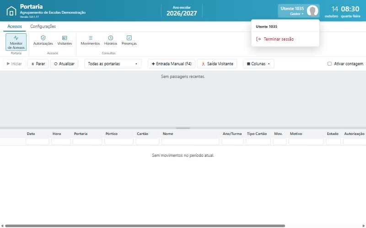The width and height of the screenshot is (366, 228).
Task: Click the Ano/Turma filter field
Action: (x=232, y=141)
